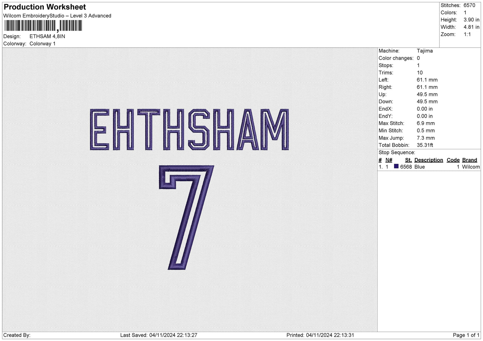
Task: Click the Color changes value 0
Action: tap(418, 58)
